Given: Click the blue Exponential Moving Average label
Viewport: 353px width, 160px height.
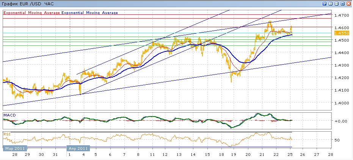Looking at the screenshot, I should point(89,12).
